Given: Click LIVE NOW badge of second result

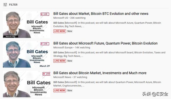Looking at the screenshot, I should pyautogui.click(x=60, y=61).
